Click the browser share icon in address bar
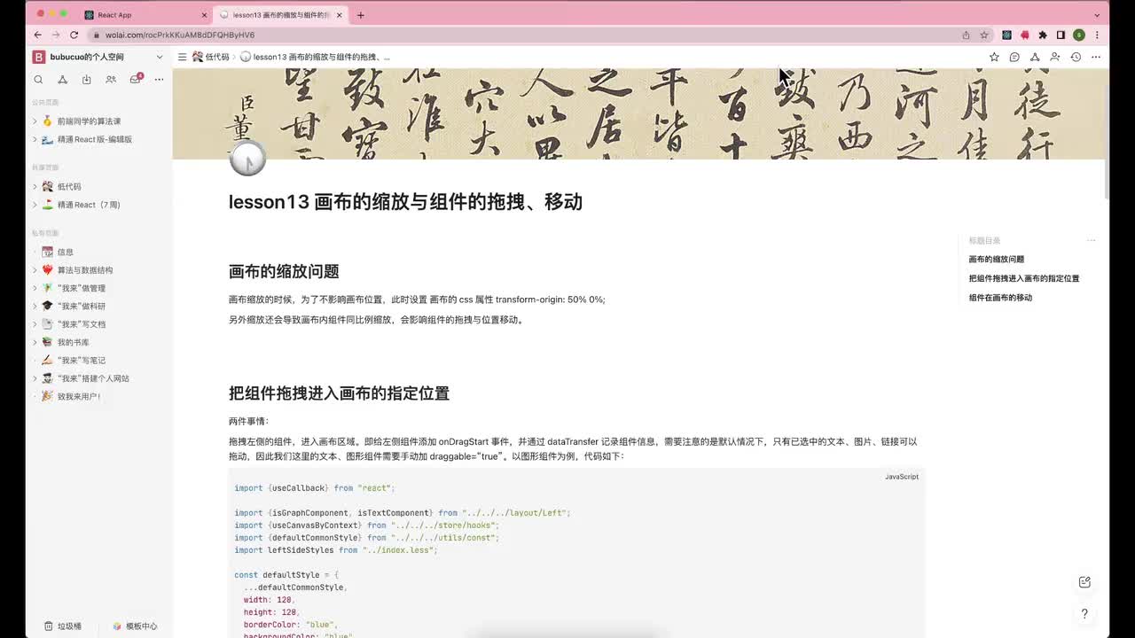Screen dimensions: 1135x638 click(x=966, y=35)
